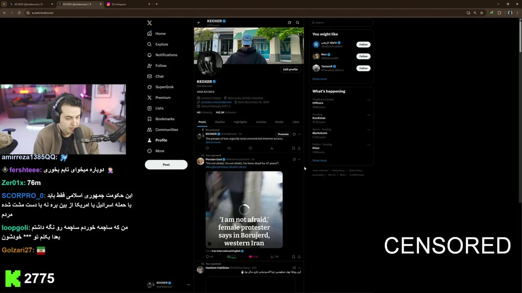Viewport: 522px width, 293px height.
Task: Switch to the Media tab
Action: (x=279, y=122)
